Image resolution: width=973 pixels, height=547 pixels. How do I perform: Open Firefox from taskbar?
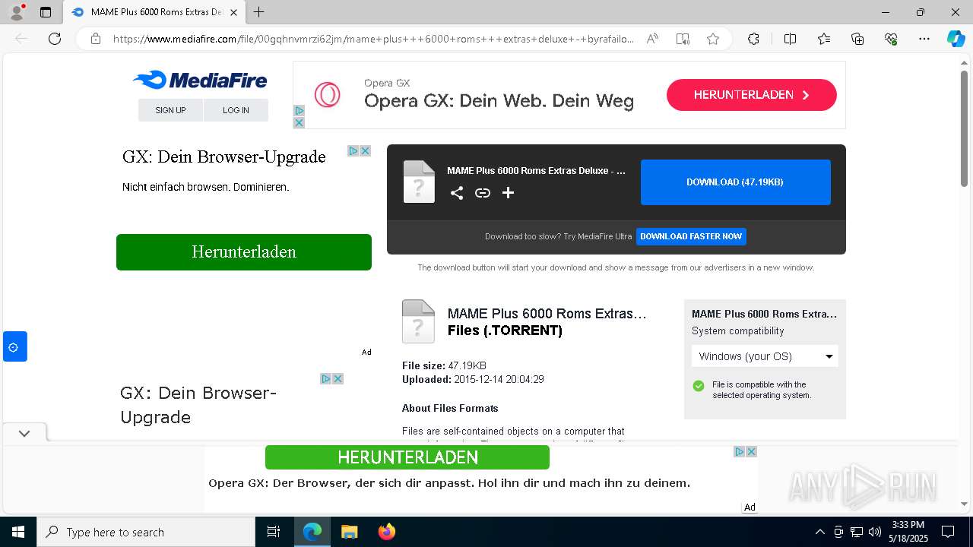(386, 532)
